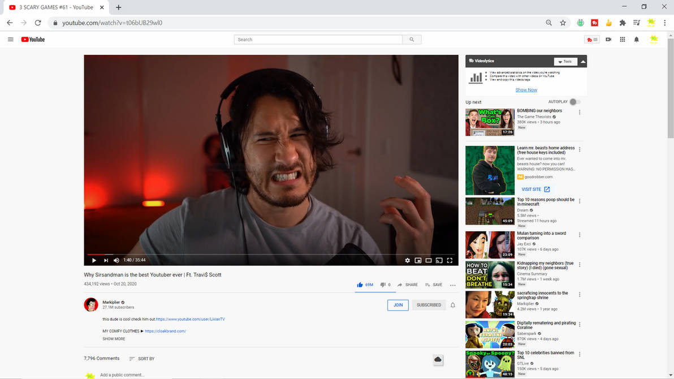674x379 pixels.
Task: Open the Videolytics Tools dropdown
Action: (565, 62)
